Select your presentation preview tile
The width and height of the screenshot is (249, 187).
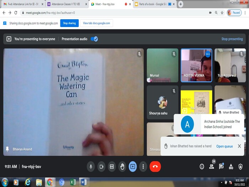(x=196, y=100)
